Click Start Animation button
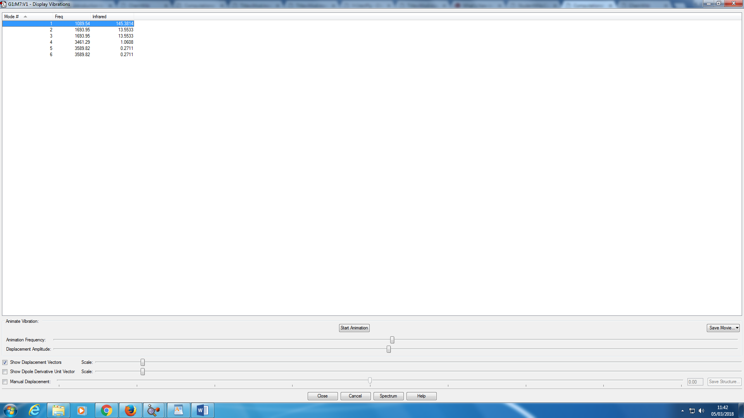 [x=354, y=328]
